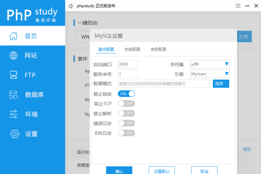Viewport: 261px width, 174px height.
Task: Close the phpstudy window
Action: pyautogui.click(x=256, y=6)
